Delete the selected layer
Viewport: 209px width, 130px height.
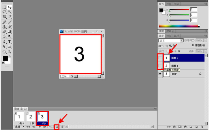pyautogui.click(x=202, y=127)
